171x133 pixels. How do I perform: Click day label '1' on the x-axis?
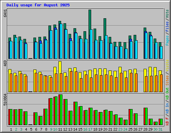point(11,129)
